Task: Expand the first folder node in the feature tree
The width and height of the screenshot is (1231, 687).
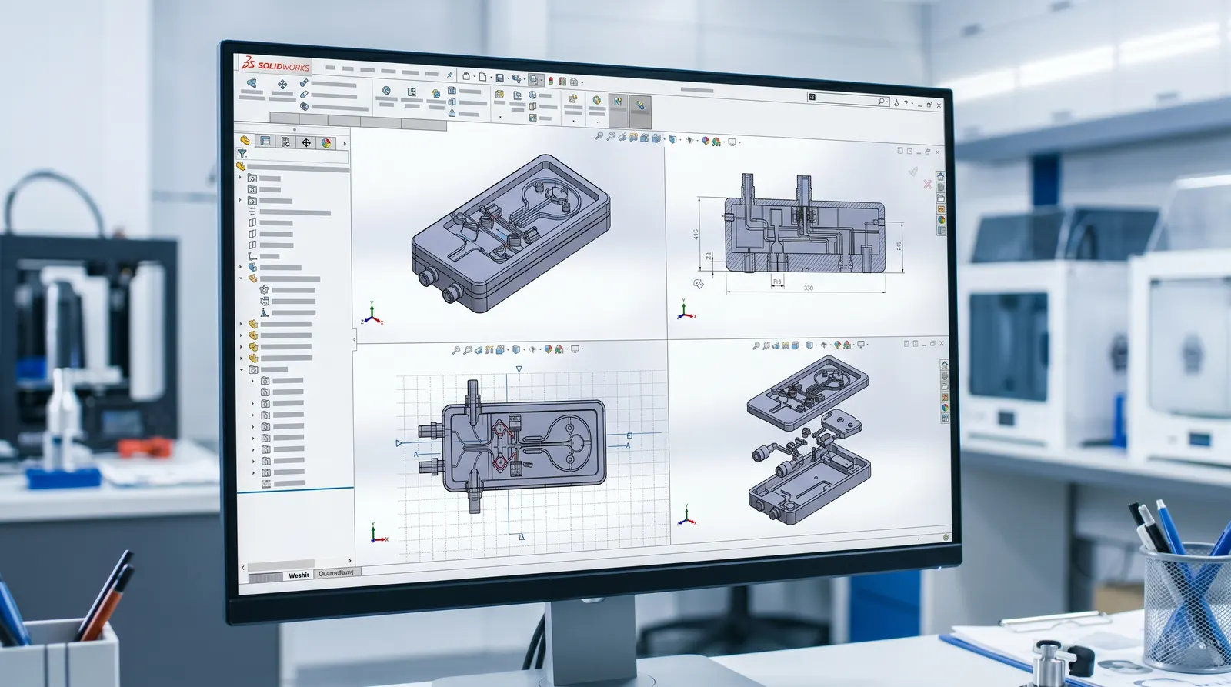Action: click(x=241, y=178)
